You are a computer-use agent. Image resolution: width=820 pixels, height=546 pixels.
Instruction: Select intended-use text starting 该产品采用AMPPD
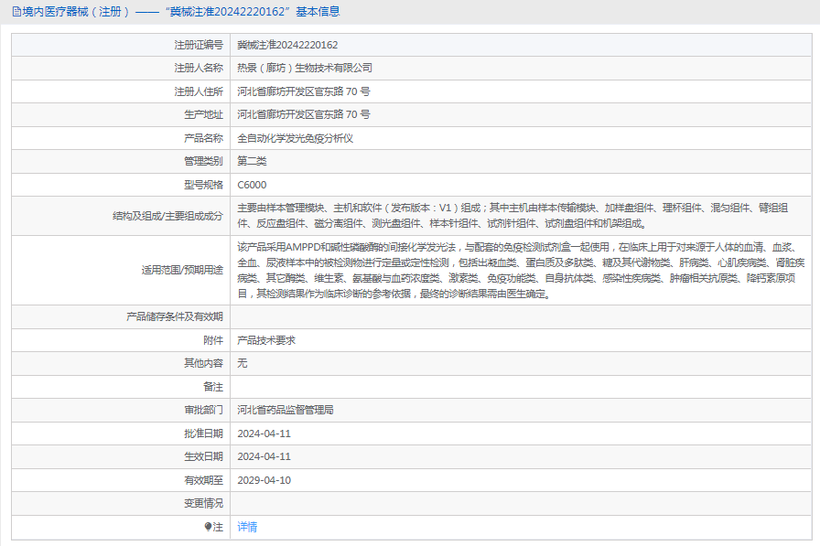click(521, 270)
